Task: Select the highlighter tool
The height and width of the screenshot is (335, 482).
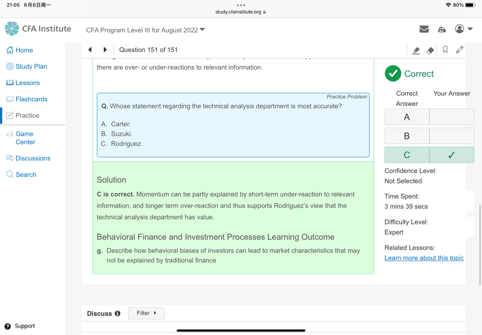Action: click(x=416, y=50)
